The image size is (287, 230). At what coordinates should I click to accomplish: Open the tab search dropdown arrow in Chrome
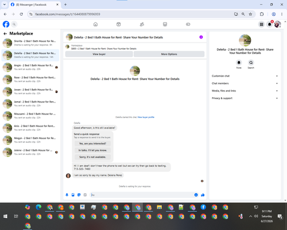[5, 5]
